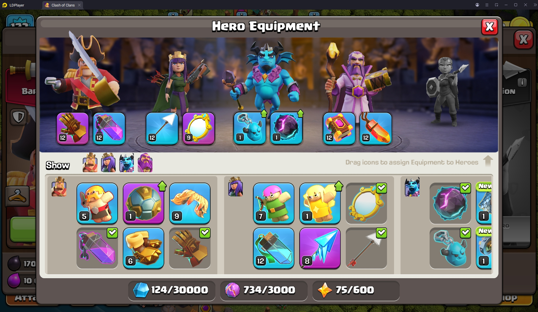This screenshot has height=312, width=538.
Task: Select the level 5 Barbarian Puppet equipment
Action: coord(97,203)
